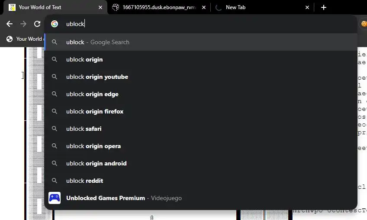Close the Your World of Text tab
The height and width of the screenshot is (220, 367).
tap(100, 7)
